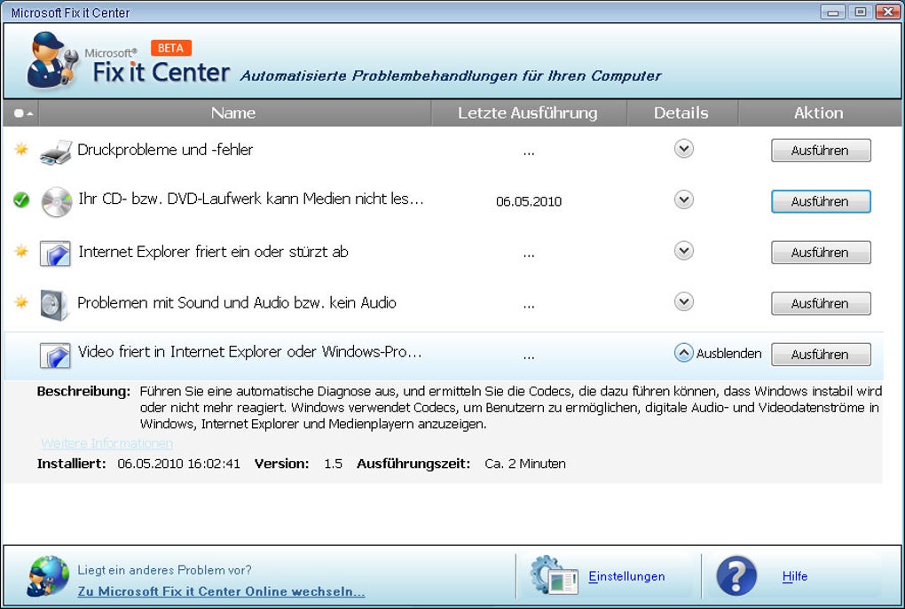Click the star status icon for Druckprobleme
This screenshot has height=609, width=905.
click(x=21, y=149)
